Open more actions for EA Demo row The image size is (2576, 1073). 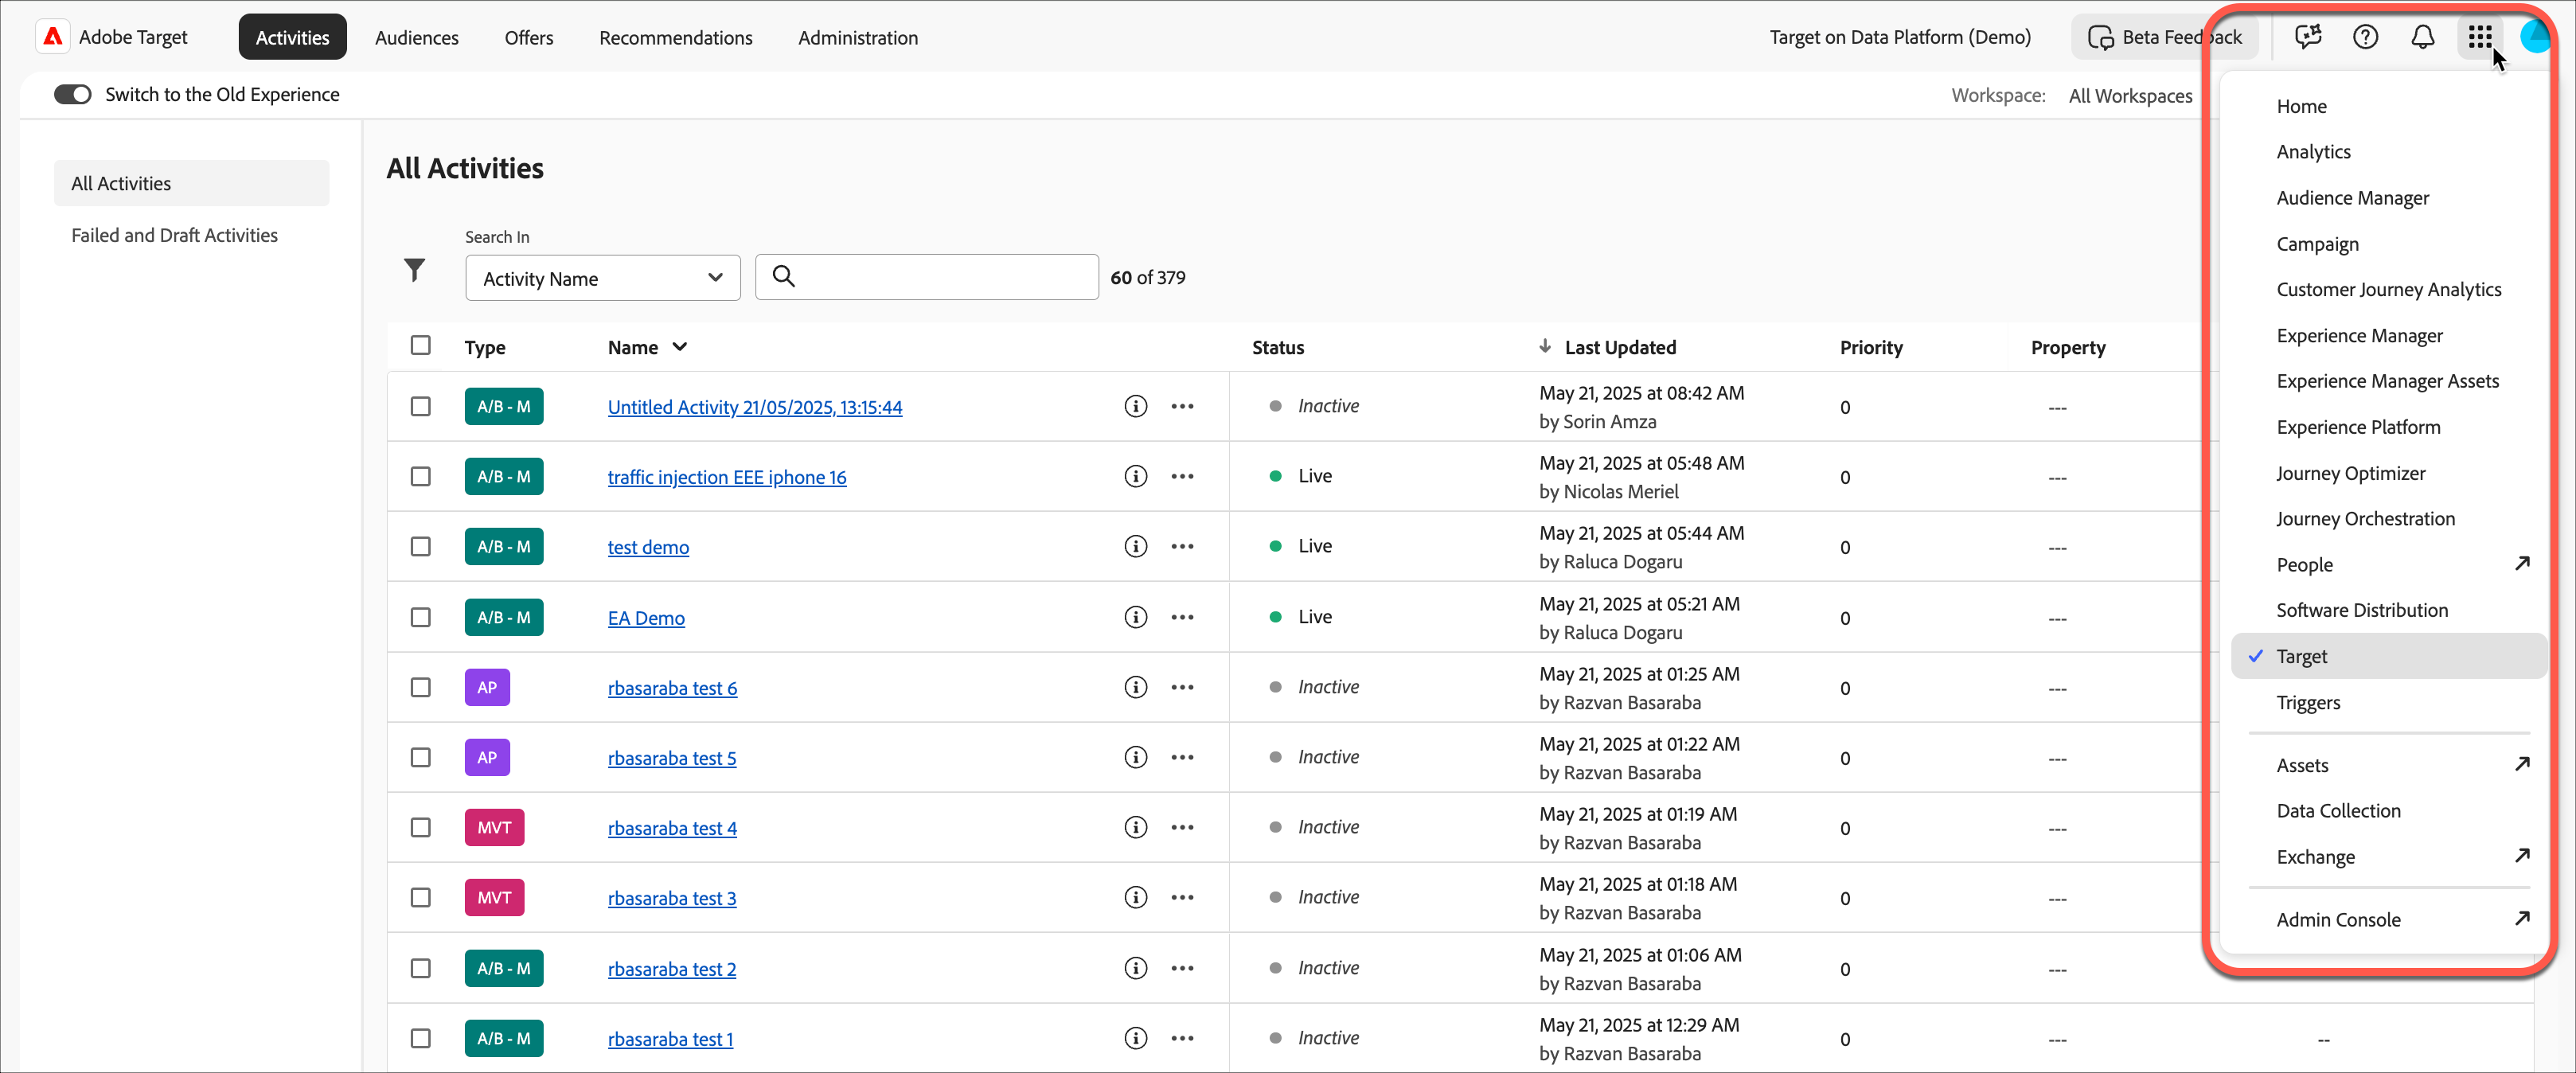(1182, 617)
